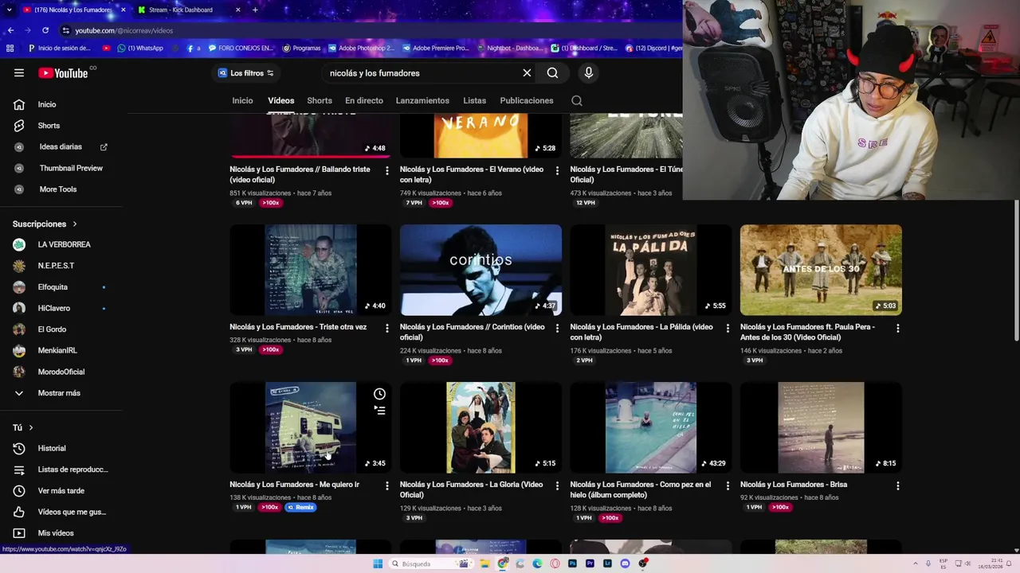Open More Tools in the sidebar
Viewport: 1020px width, 573px height.
click(x=60, y=189)
